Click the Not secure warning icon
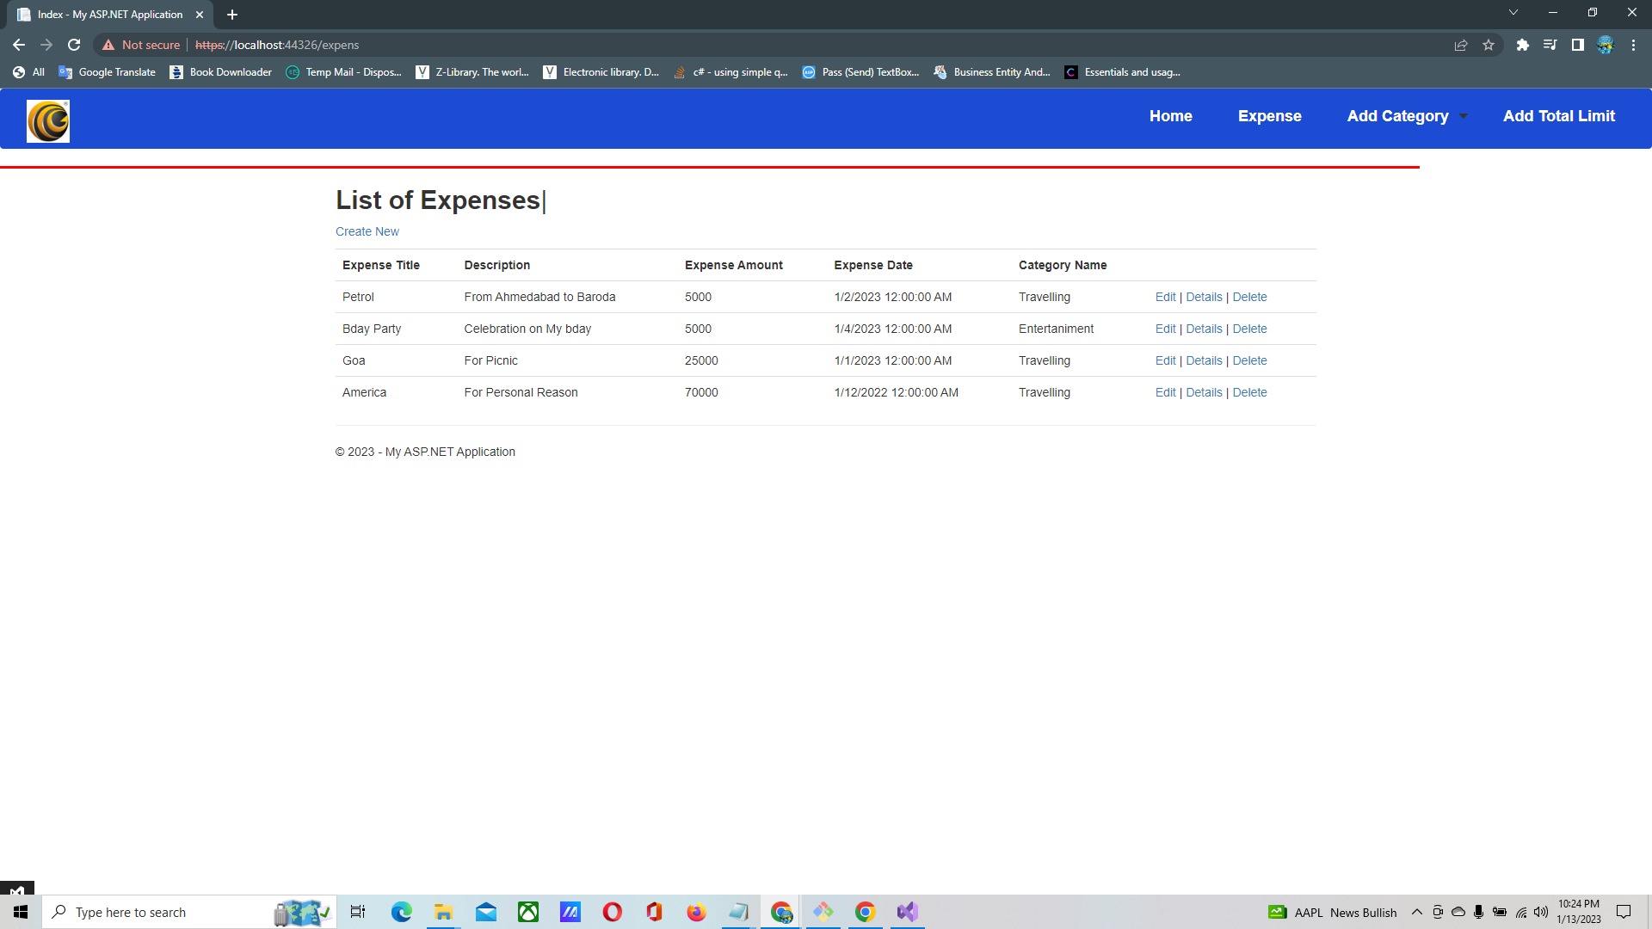The width and height of the screenshot is (1652, 929). (108, 45)
